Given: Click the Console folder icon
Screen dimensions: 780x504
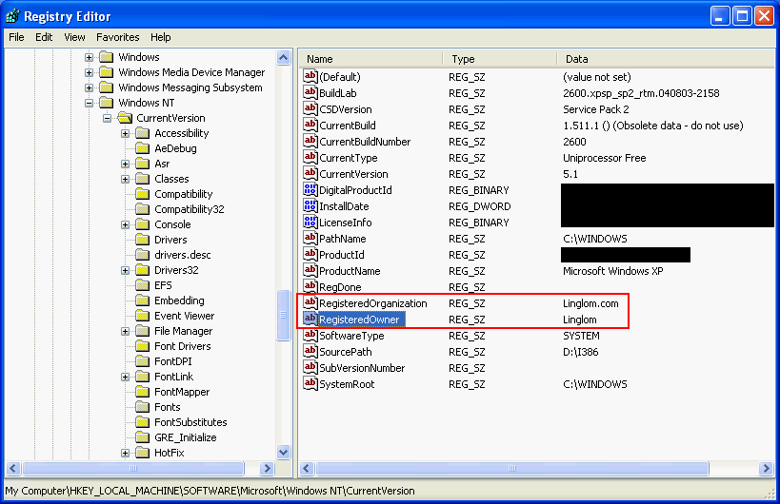Looking at the screenshot, I should pyautogui.click(x=143, y=224).
